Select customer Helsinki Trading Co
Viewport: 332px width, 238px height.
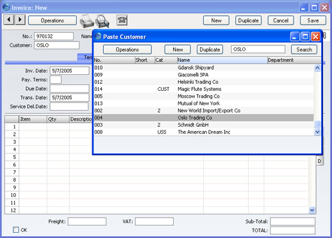(204, 82)
